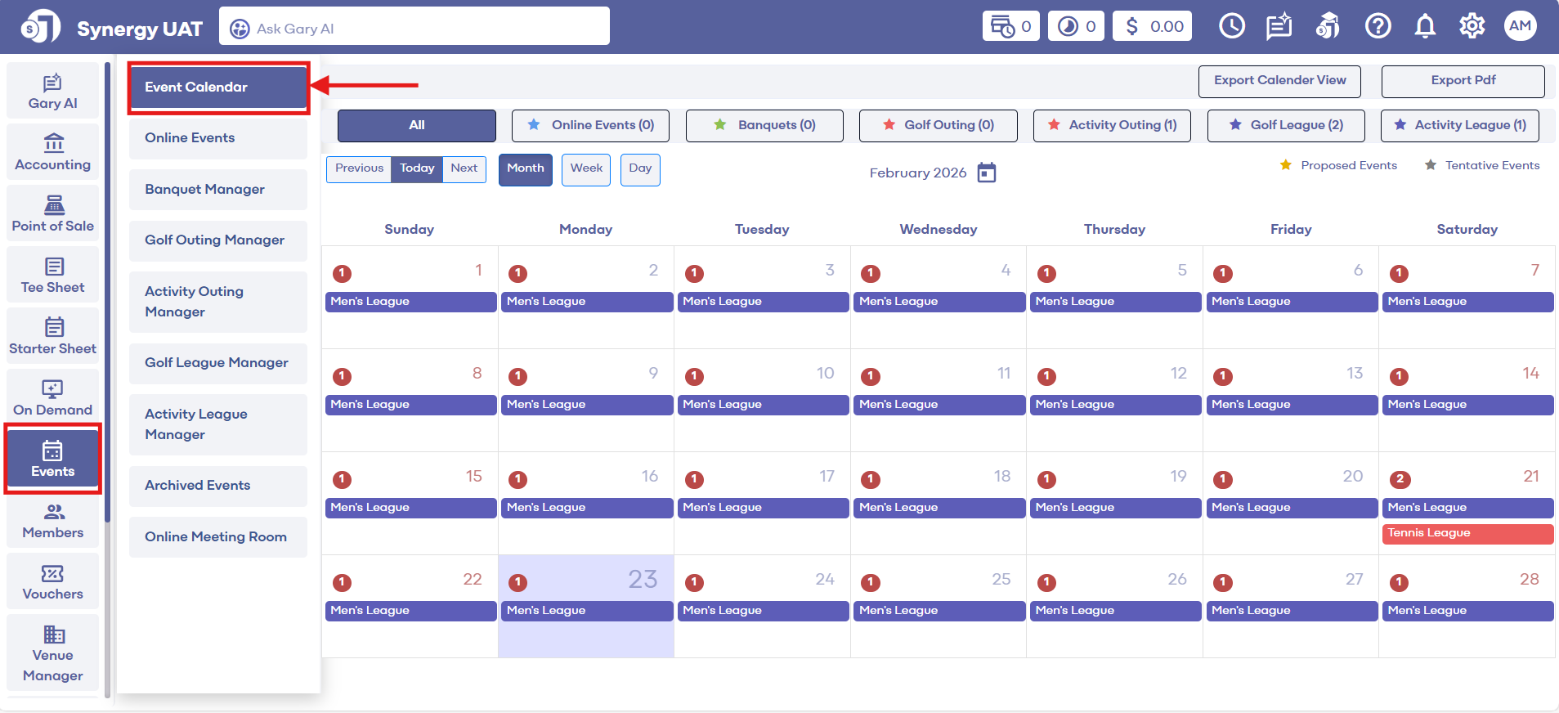Screen dimensions: 1559x713
Task: Open the clock history icon in header
Action: (1231, 26)
